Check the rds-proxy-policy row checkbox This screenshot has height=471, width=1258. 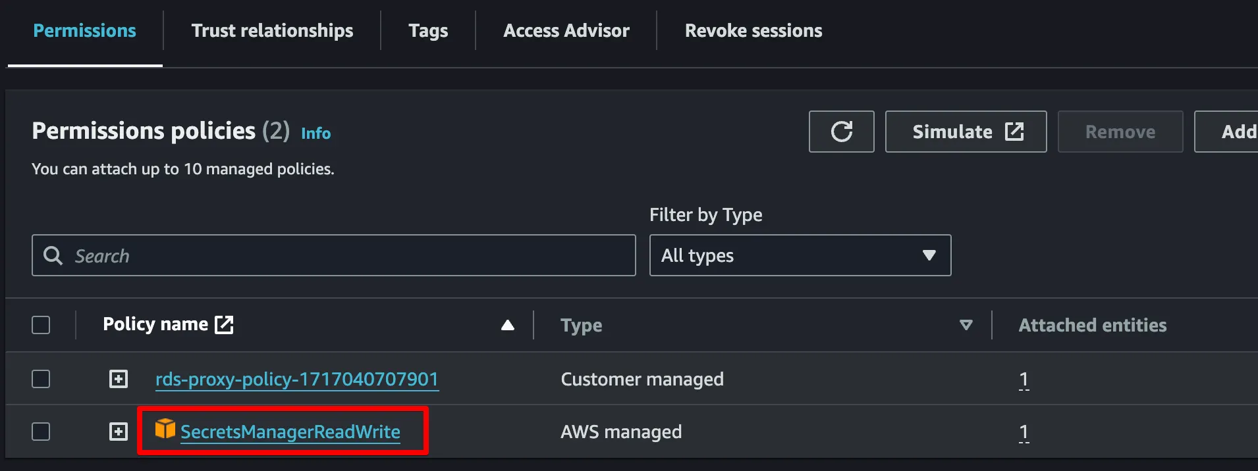(41, 379)
